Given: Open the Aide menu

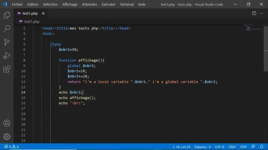Looking at the screenshot, I should coord(142,4).
